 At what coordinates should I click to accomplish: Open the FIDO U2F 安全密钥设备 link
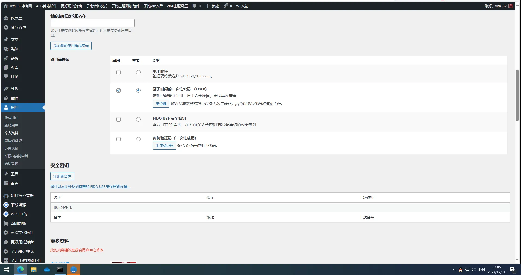tap(90, 186)
